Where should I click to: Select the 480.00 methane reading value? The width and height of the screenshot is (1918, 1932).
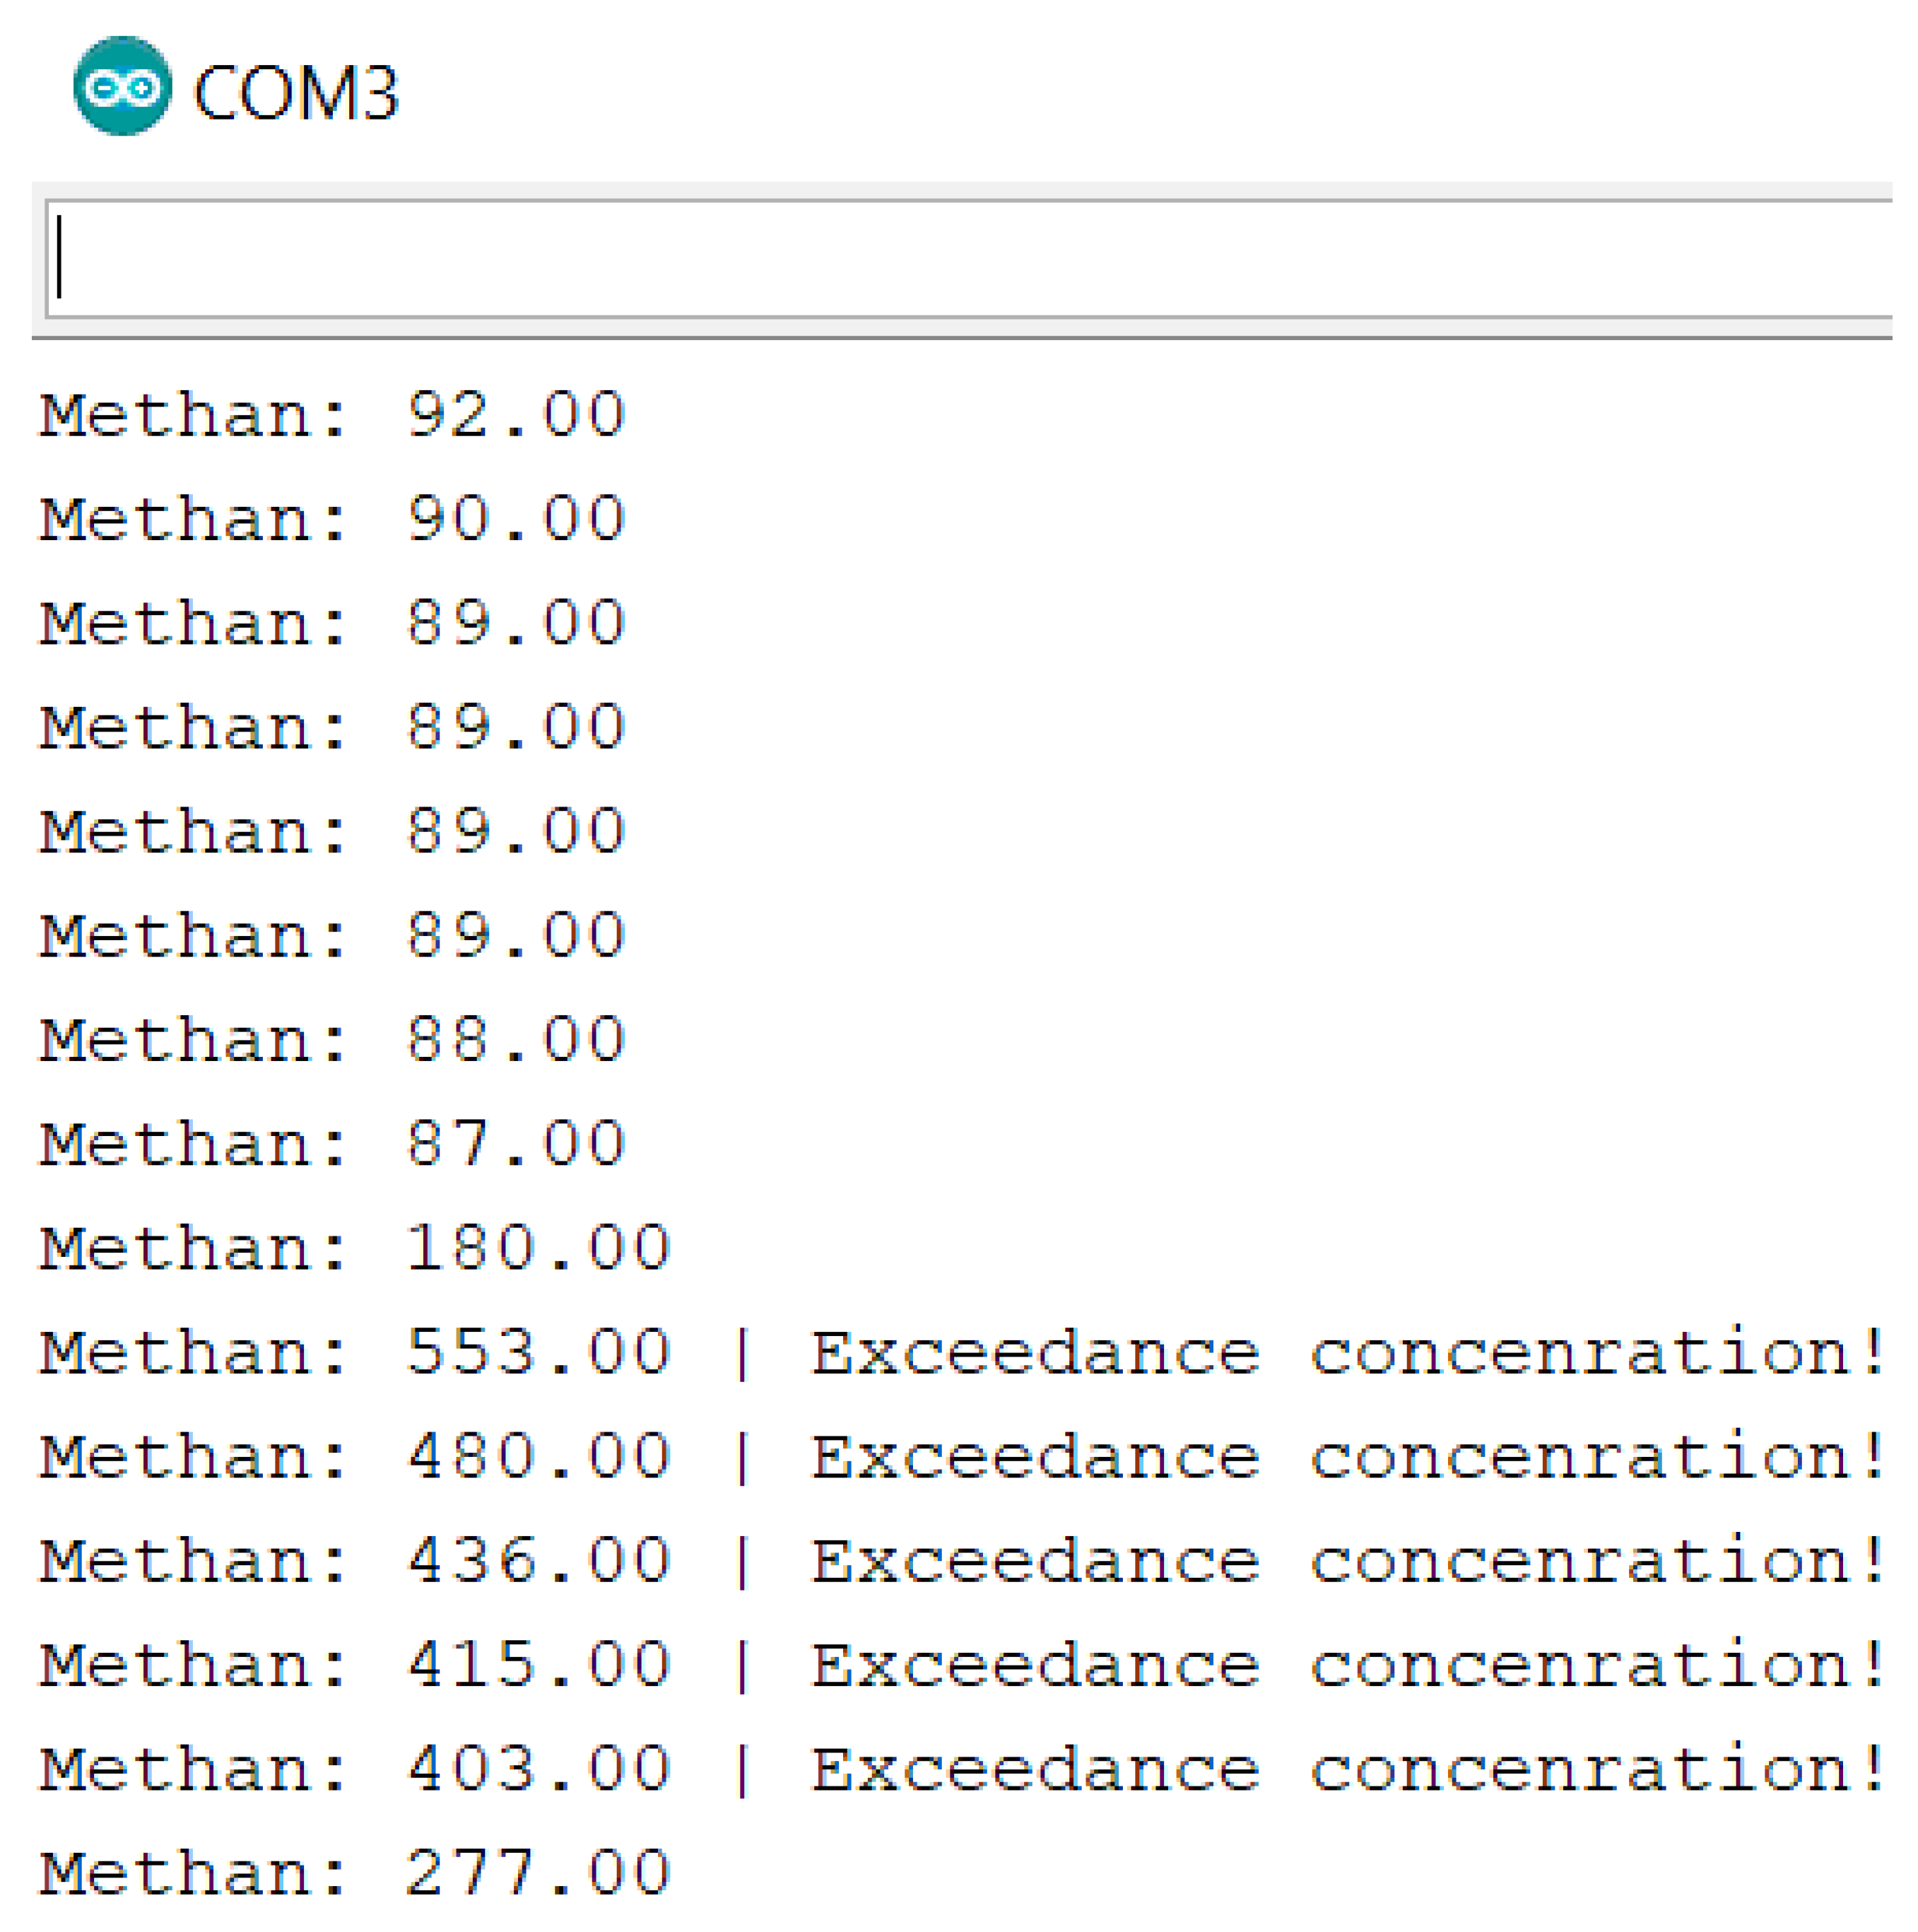click(x=538, y=1455)
